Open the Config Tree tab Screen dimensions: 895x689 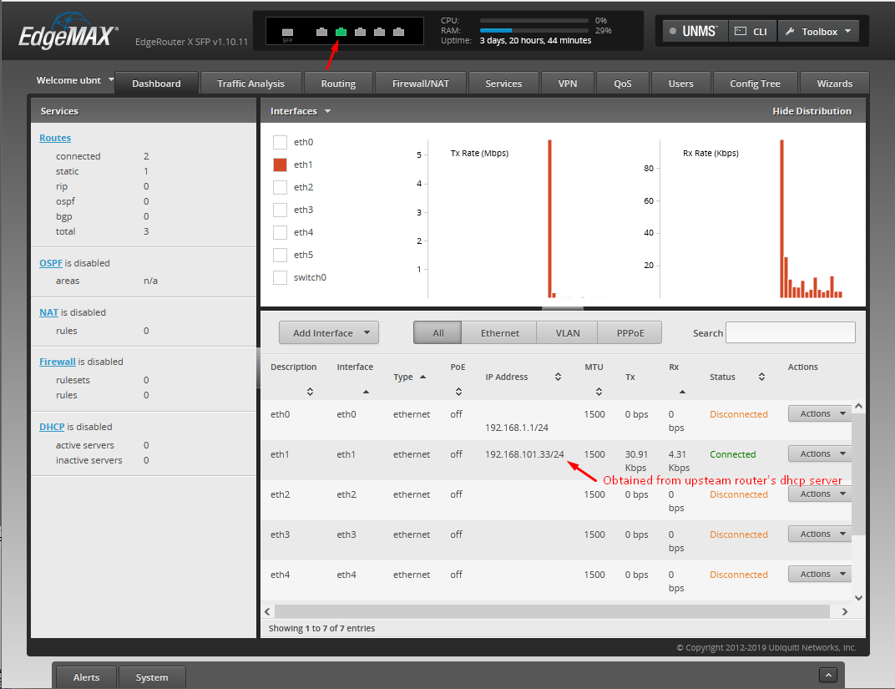(755, 84)
